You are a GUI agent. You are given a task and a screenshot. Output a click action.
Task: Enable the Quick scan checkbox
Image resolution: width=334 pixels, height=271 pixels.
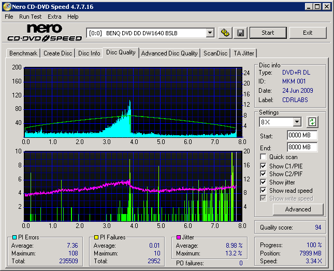pyautogui.click(x=264, y=157)
